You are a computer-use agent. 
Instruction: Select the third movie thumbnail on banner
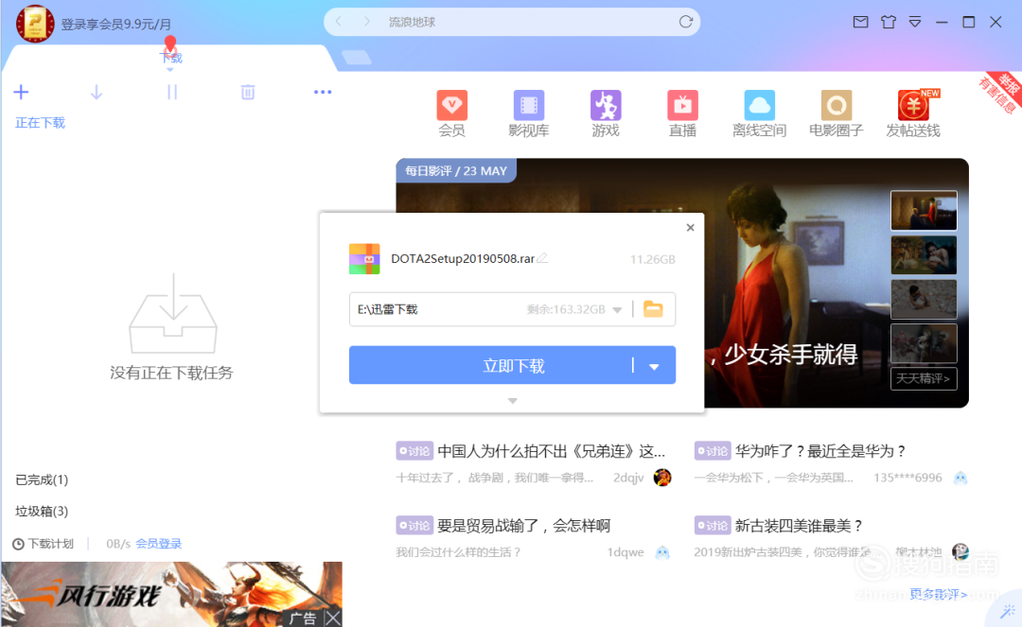924,299
